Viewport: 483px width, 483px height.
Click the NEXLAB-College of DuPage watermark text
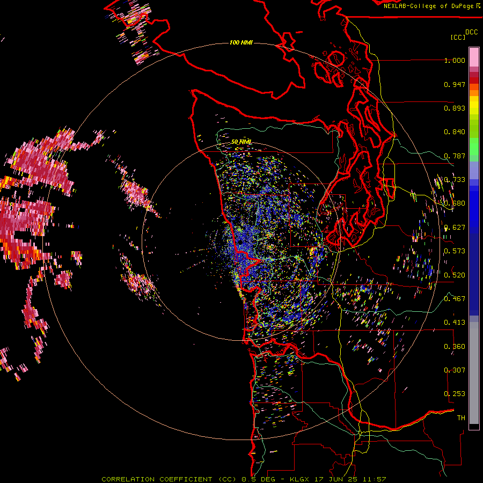click(431, 6)
